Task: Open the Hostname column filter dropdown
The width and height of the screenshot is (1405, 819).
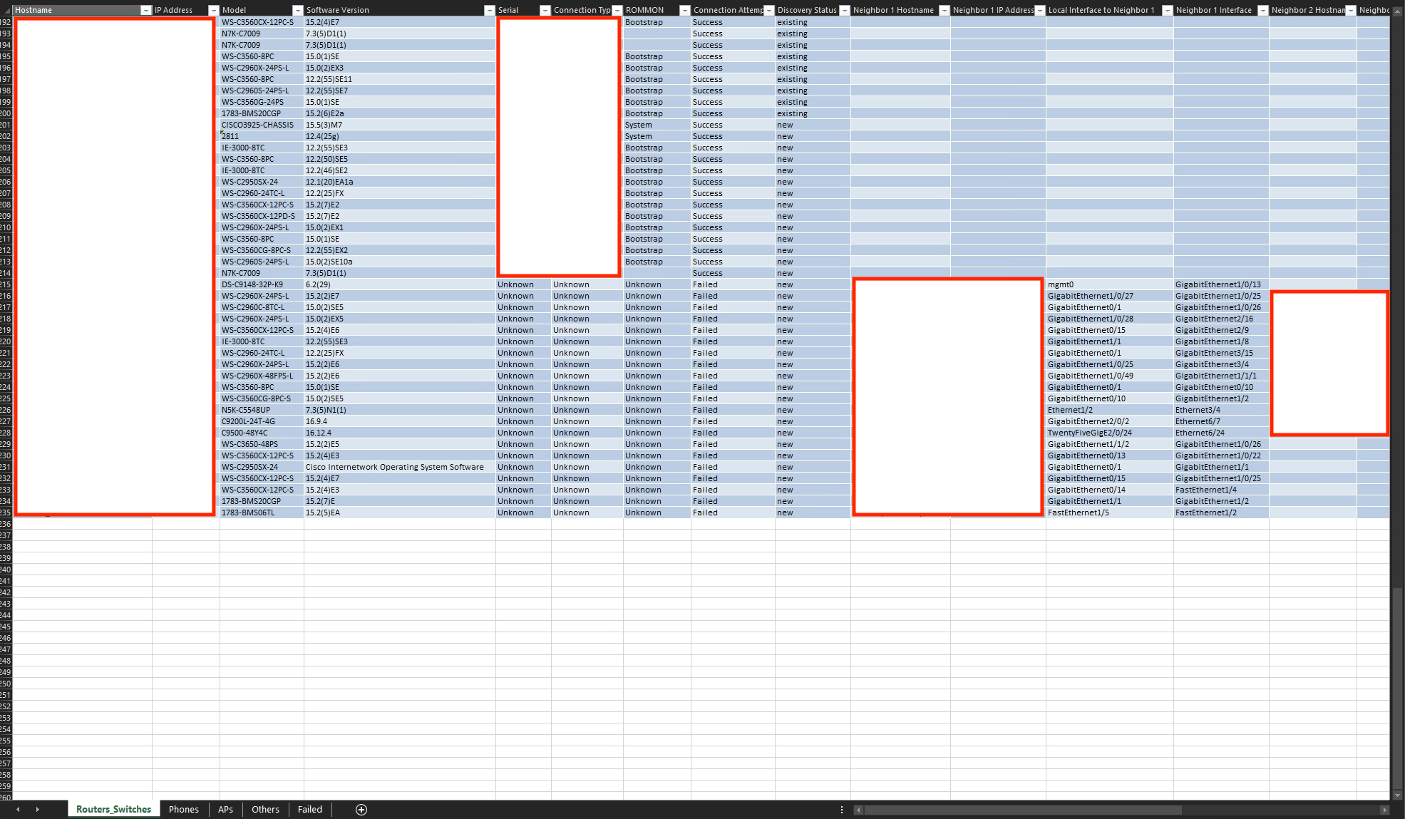Action: (x=145, y=10)
